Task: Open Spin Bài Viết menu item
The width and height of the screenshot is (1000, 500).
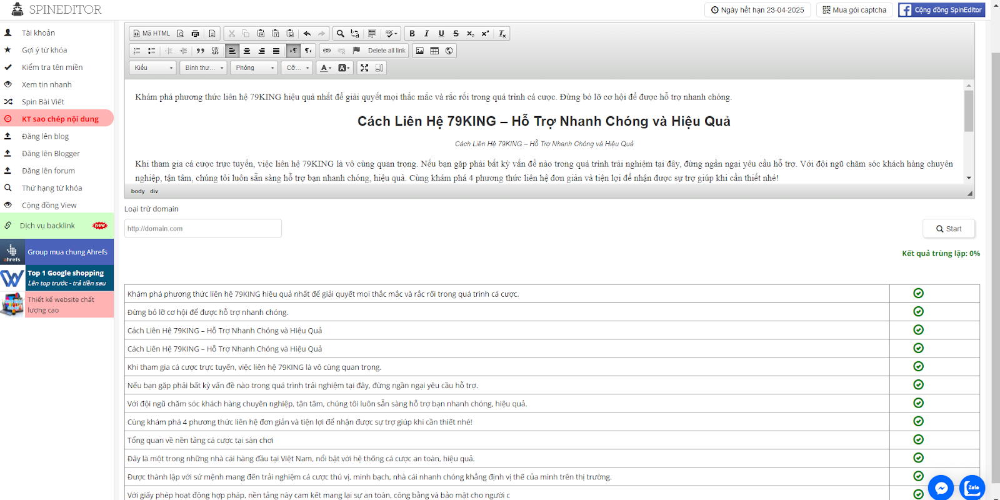Action: coord(42,101)
